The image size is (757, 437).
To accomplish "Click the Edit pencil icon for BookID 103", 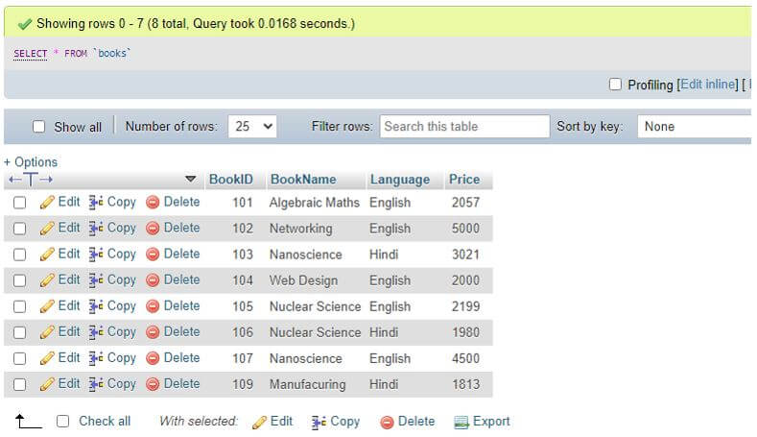I will click(x=47, y=255).
